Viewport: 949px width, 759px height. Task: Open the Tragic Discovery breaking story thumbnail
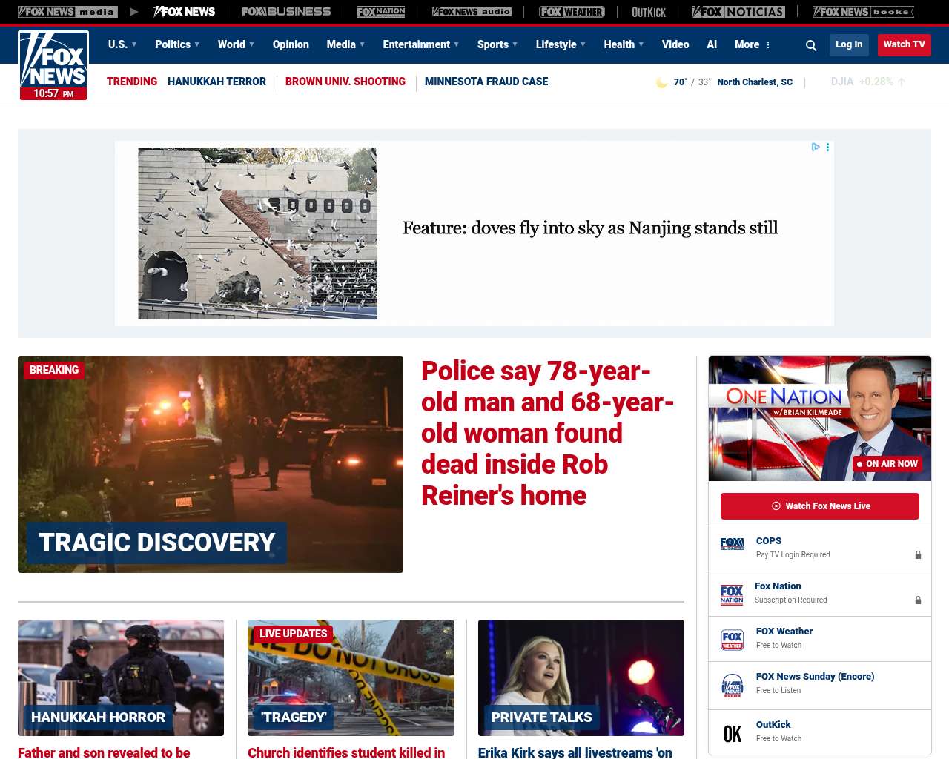tap(211, 464)
